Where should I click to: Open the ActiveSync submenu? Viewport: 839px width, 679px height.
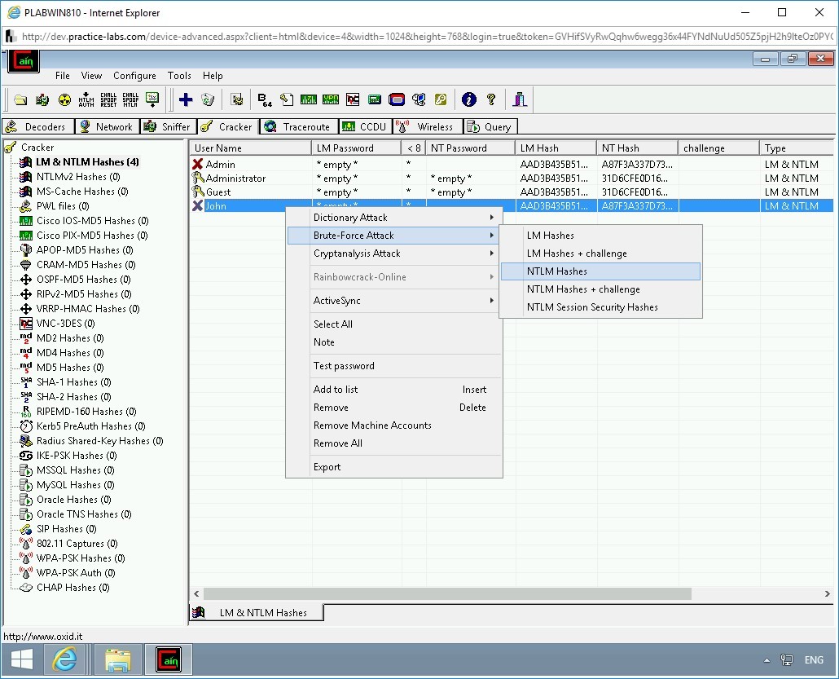tap(337, 302)
